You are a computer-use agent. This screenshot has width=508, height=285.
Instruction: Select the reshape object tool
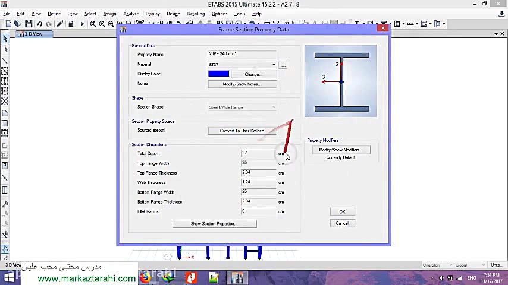(x=5, y=49)
